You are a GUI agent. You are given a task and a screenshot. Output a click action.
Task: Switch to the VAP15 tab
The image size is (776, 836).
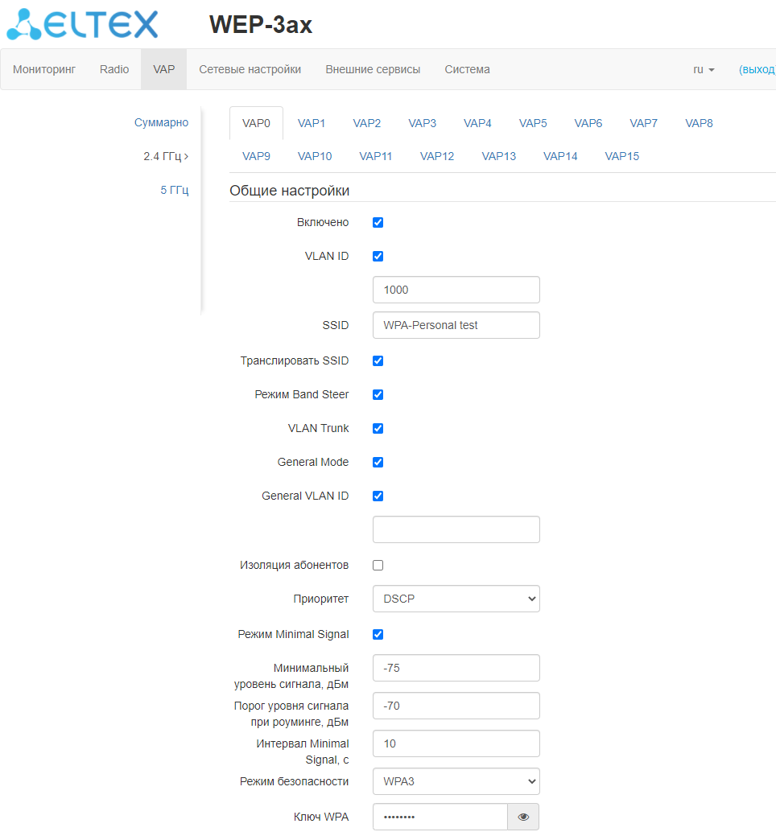point(622,156)
